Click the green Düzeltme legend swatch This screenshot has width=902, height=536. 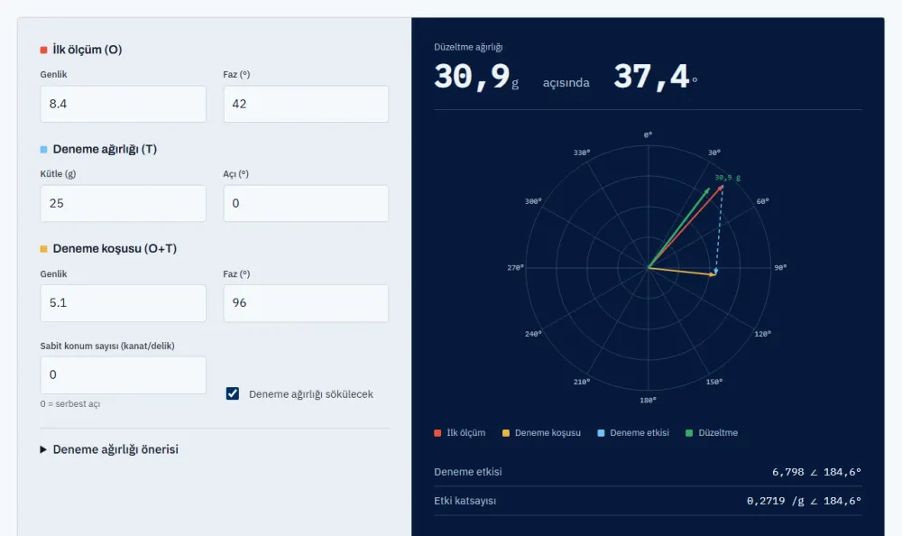(x=689, y=433)
